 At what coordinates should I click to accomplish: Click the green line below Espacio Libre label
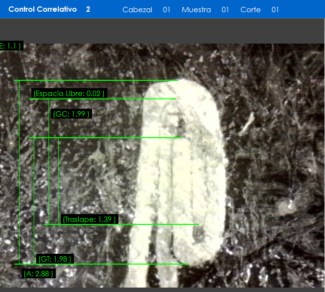click(x=102, y=99)
